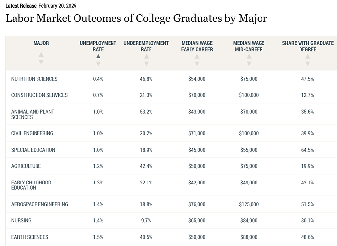Click the Labor Market Outcomes page title
Viewport: 337px width, 246px height.
coord(136,19)
